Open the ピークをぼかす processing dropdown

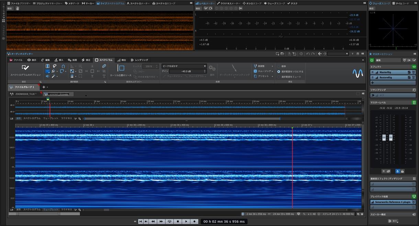184,66
